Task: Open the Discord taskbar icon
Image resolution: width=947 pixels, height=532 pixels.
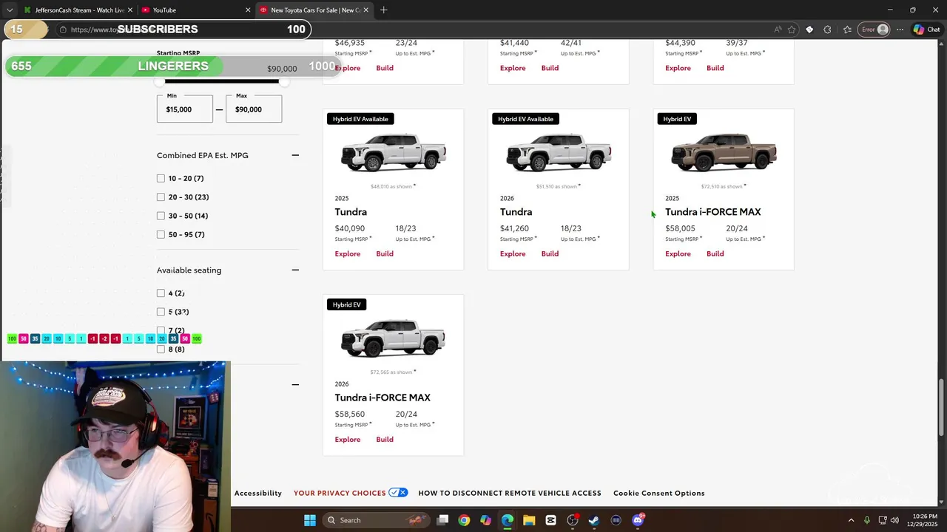Action: point(638,520)
